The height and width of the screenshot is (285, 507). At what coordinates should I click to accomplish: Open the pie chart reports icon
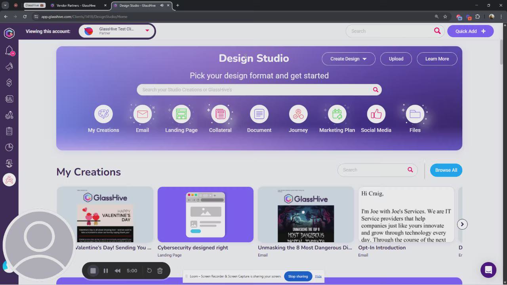[x=9, y=147]
